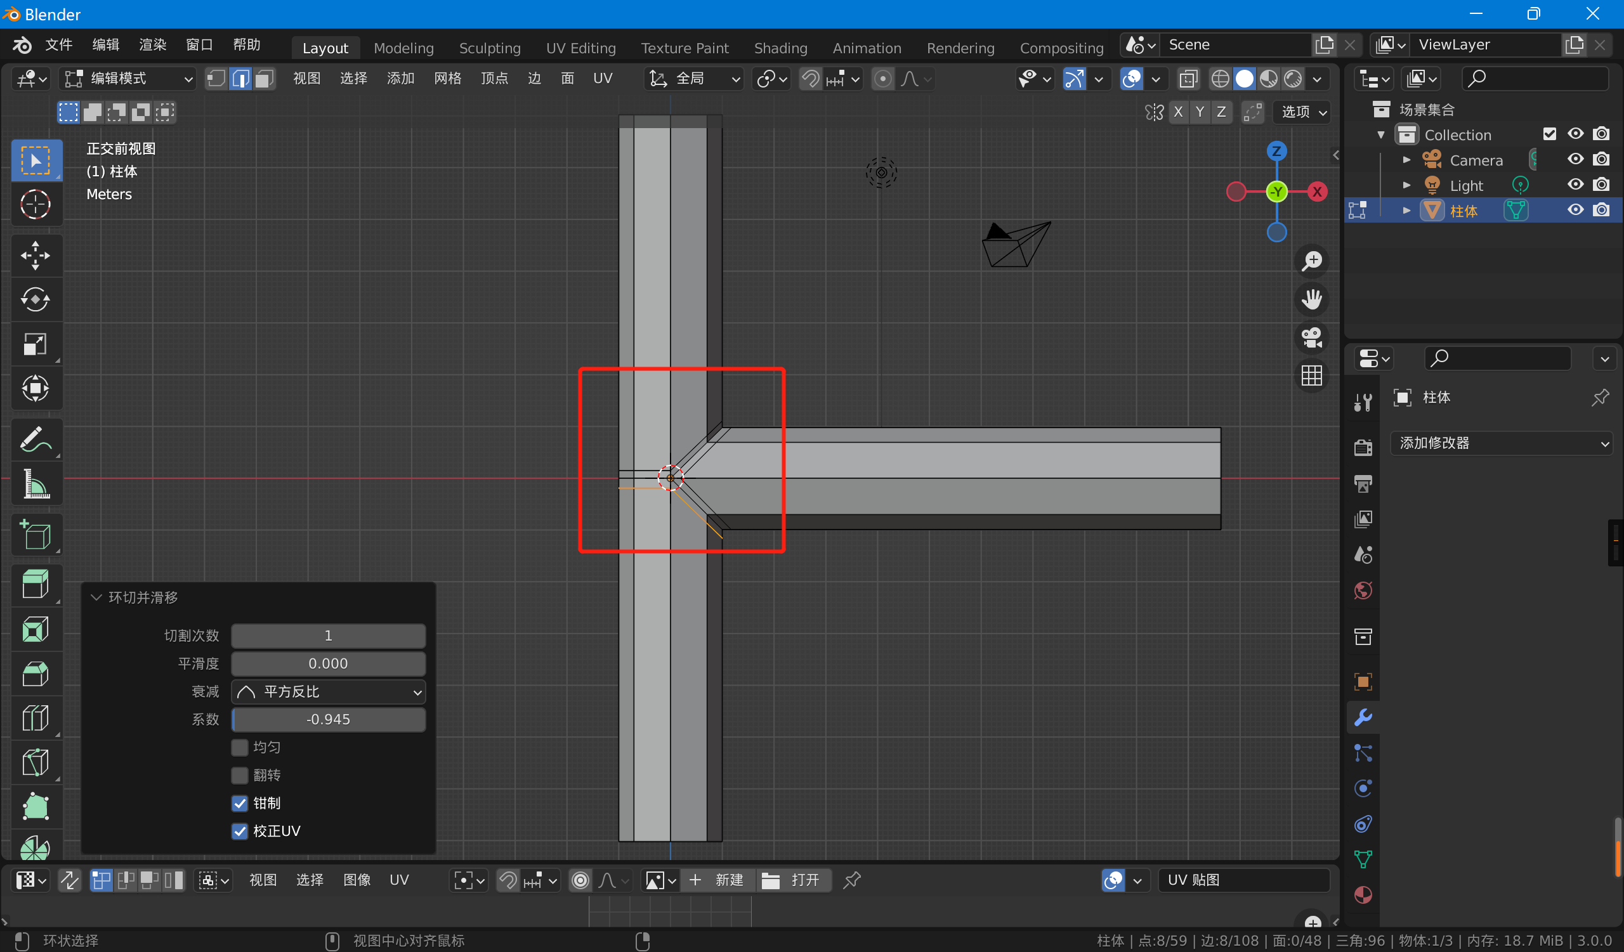
Task: Hide 柱体 object via eye icon
Action: click(1575, 210)
